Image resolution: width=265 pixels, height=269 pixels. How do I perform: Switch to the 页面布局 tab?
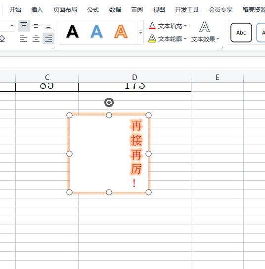[x=65, y=9]
